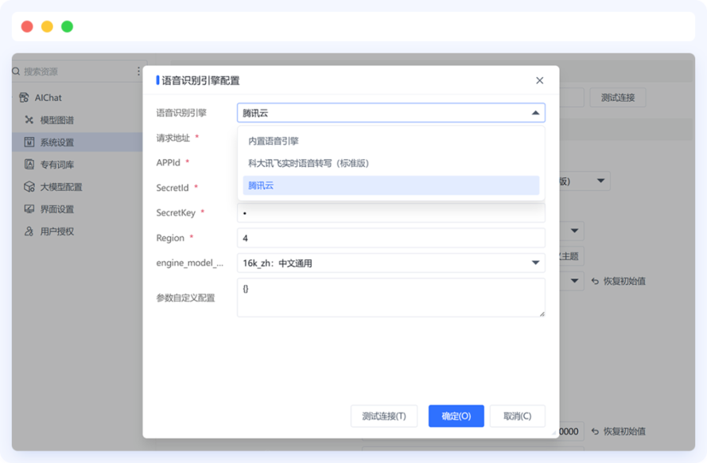Click the 系统设置 icon in sidebar
Screen dimensions: 707x463
(x=29, y=142)
